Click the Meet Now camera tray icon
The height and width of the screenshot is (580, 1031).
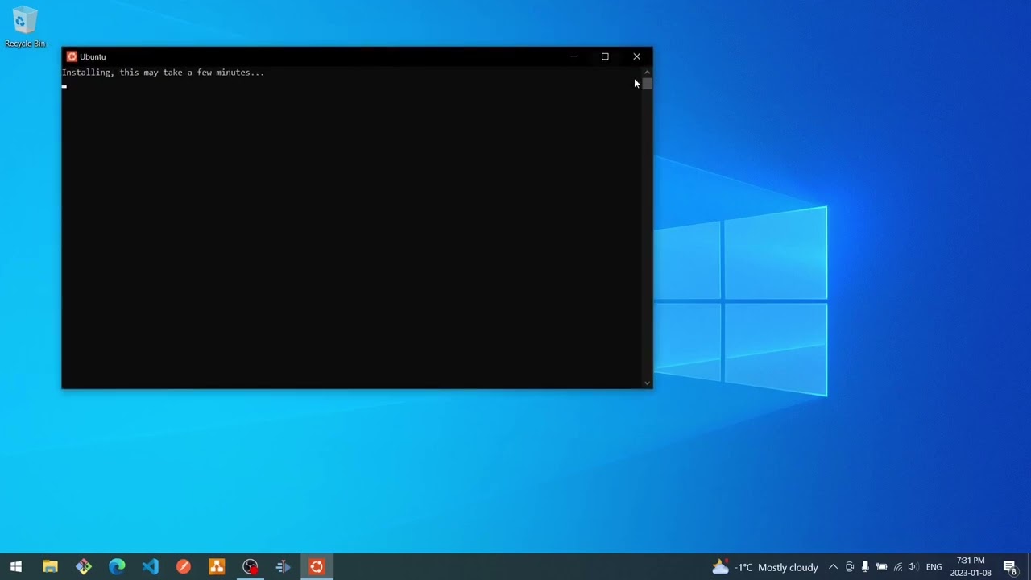click(850, 567)
